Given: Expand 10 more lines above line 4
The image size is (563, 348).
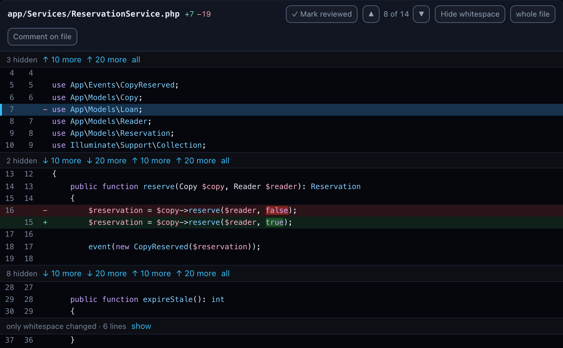Looking at the screenshot, I should click(62, 60).
